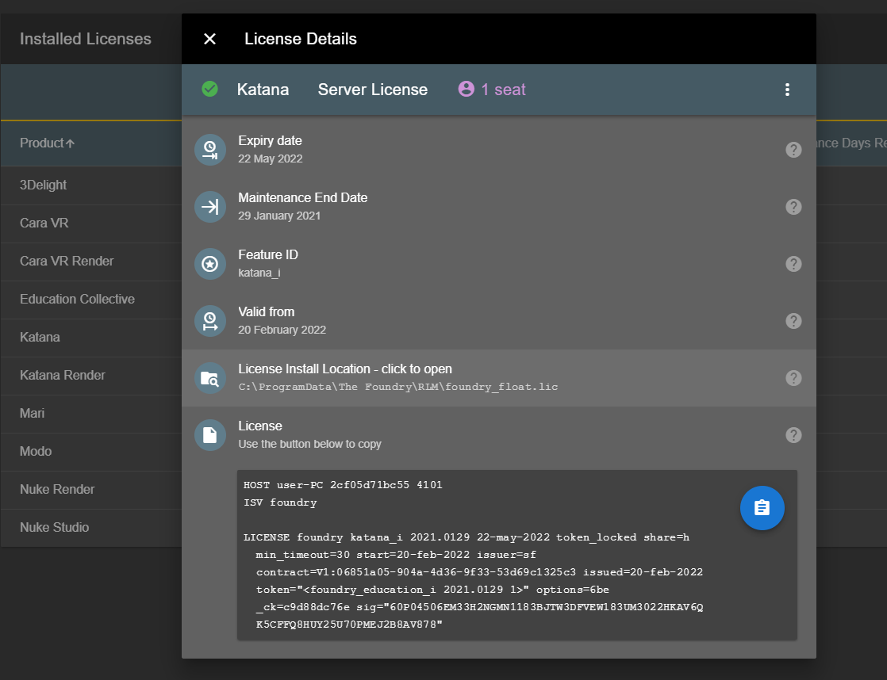This screenshot has width=887, height=680.
Task: Copy license text with blue clipboard button
Action: pos(762,508)
